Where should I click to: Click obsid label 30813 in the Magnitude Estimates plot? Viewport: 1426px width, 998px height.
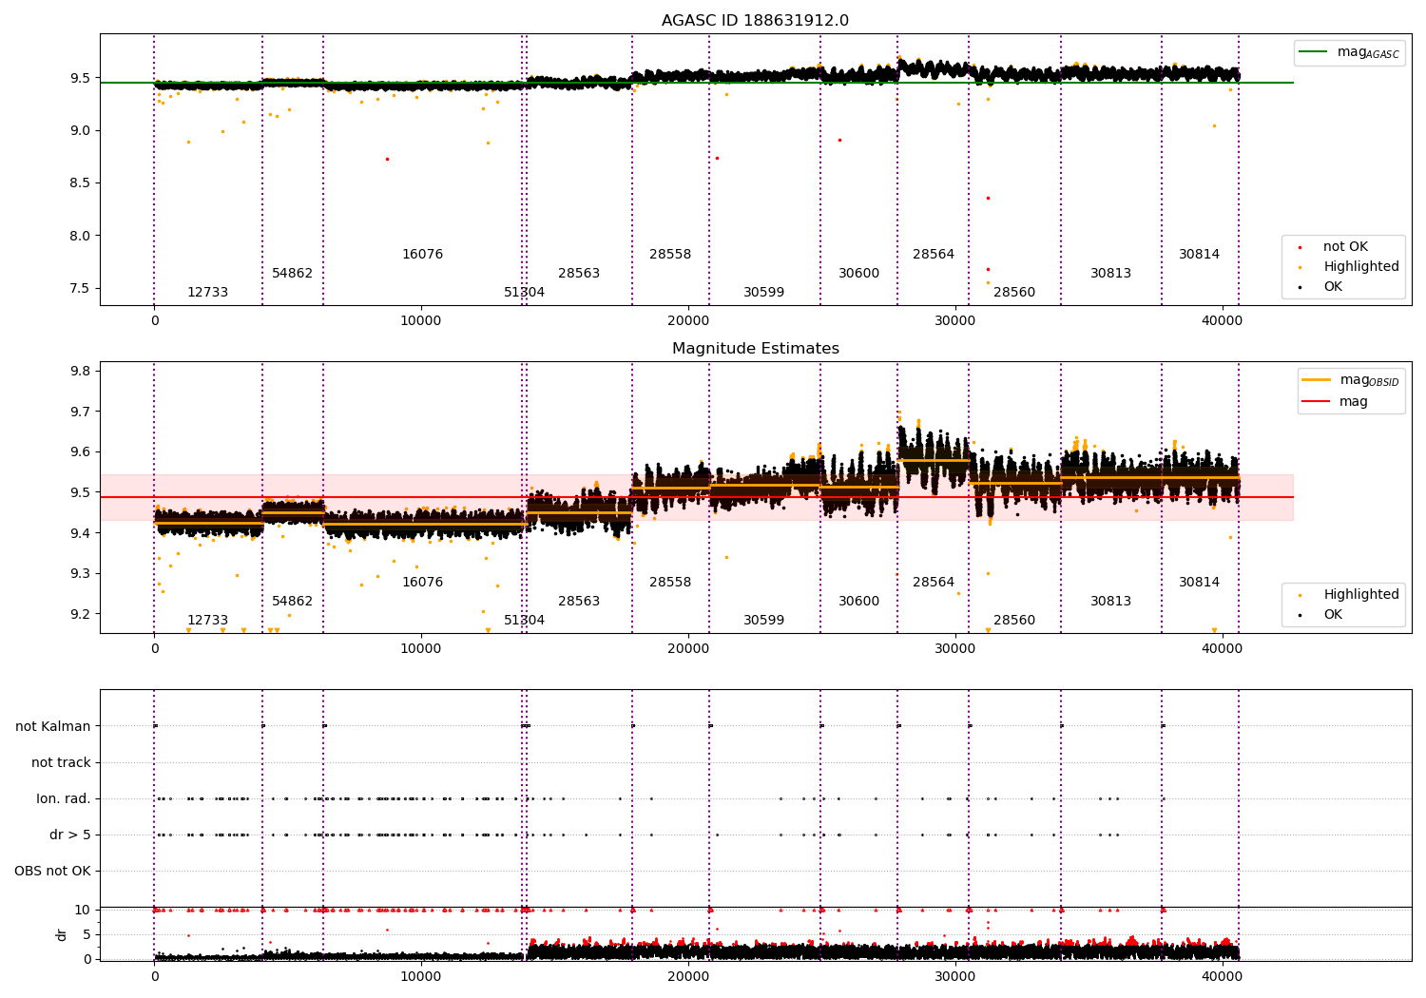coord(1110,602)
